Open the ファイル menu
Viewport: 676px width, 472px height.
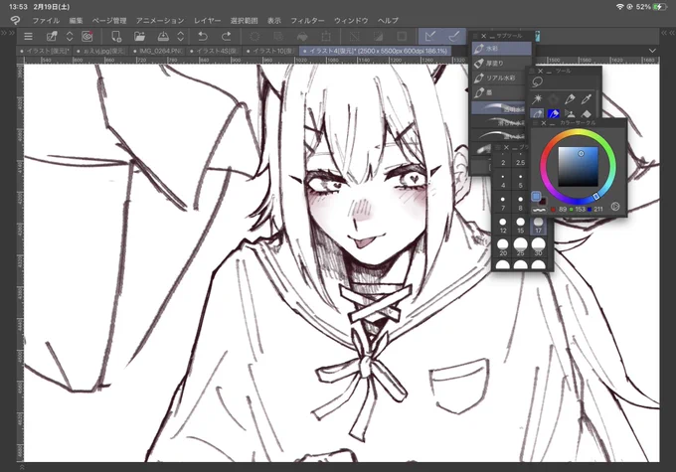click(x=46, y=20)
